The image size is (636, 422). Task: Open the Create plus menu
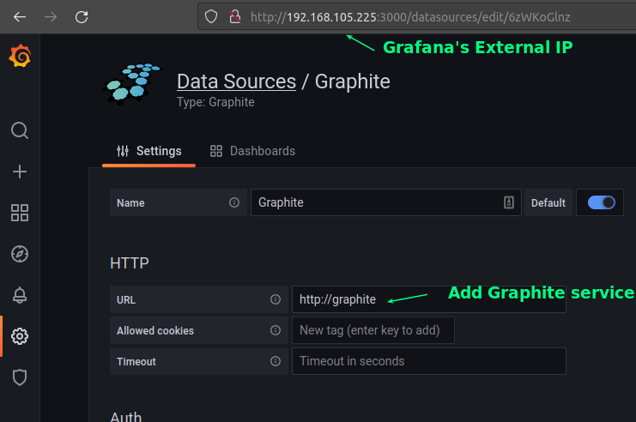click(x=20, y=172)
